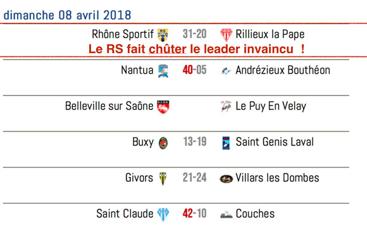The image size is (367, 230).
Task: Open the Le Puy En Velay logo
Action: (x=226, y=107)
